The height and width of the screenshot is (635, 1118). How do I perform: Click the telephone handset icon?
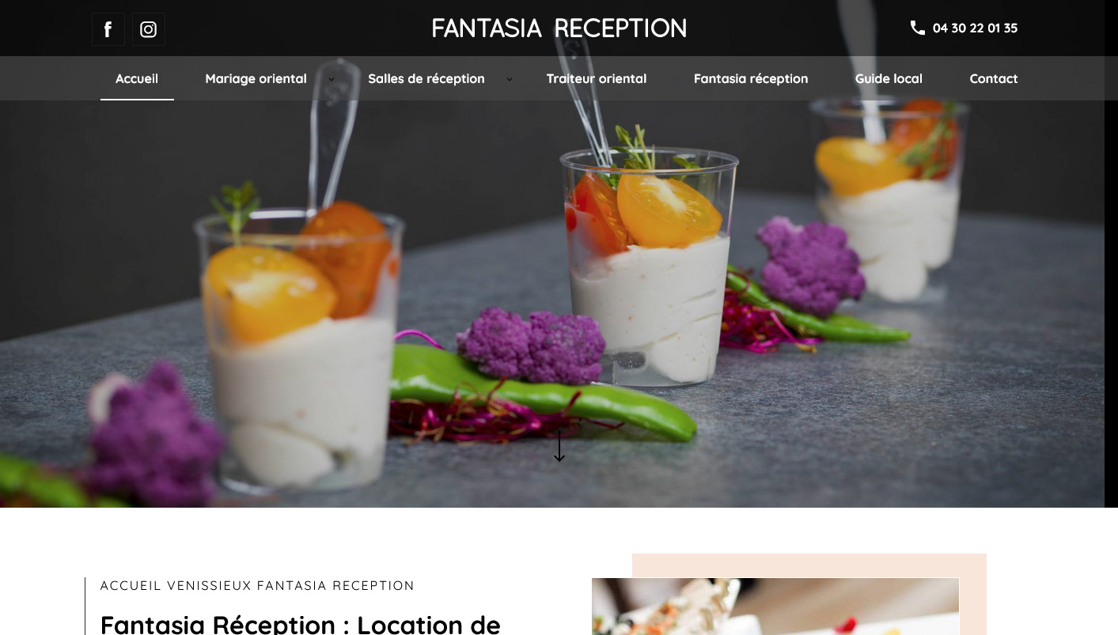918,28
